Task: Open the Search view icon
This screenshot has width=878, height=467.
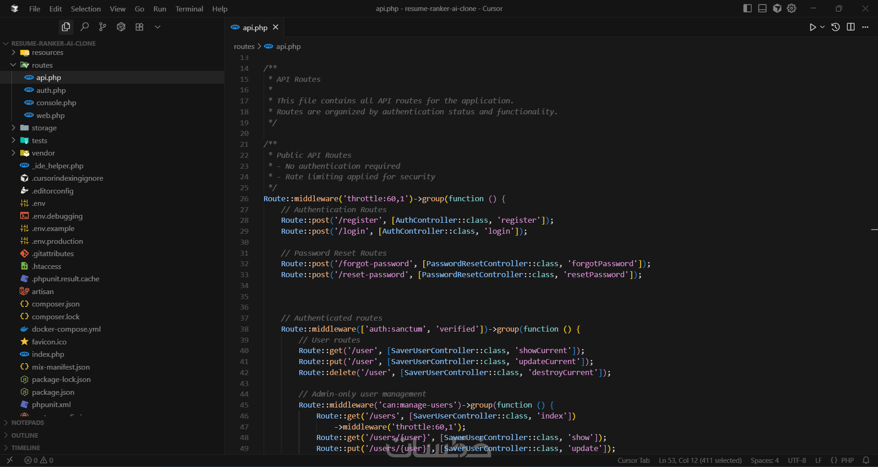Action: [84, 27]
